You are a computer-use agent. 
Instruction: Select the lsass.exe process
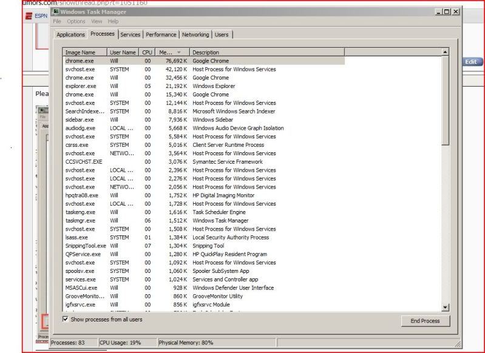pos(203,237)
